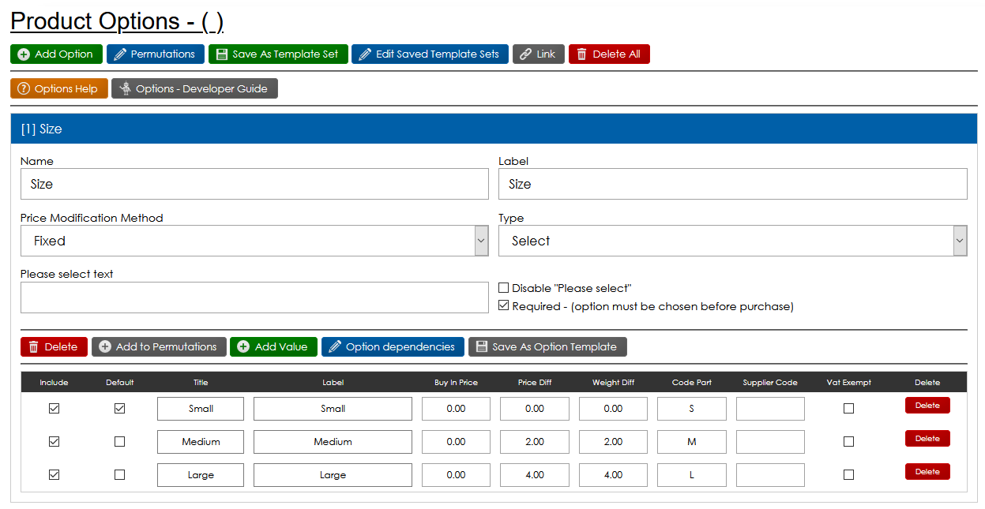This screenshot has width=985, height=509.
Task: Tick Vat Exempt for the Large row
Action: 848,475
